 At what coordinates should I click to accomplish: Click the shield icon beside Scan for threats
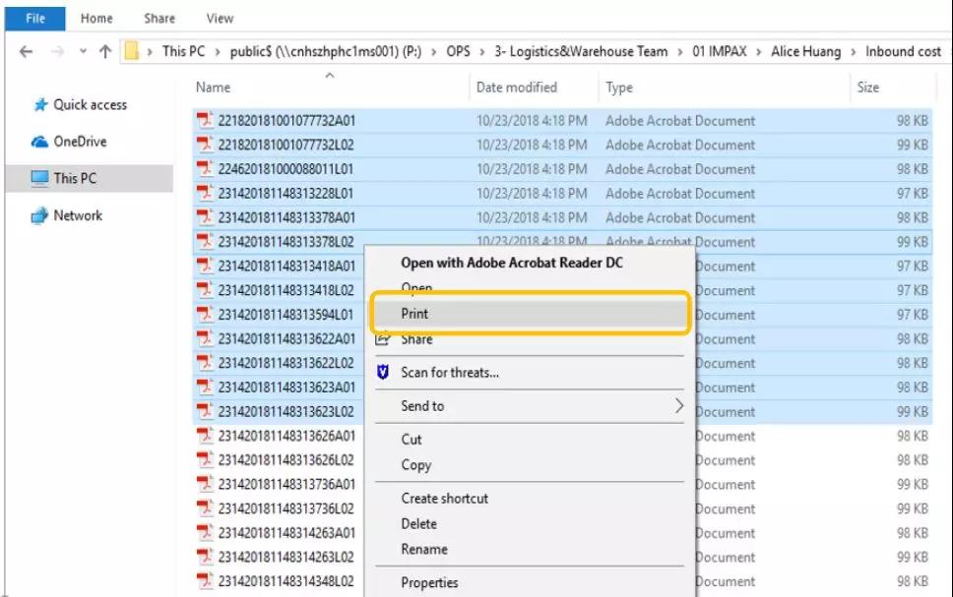click(x=383, y=373)
